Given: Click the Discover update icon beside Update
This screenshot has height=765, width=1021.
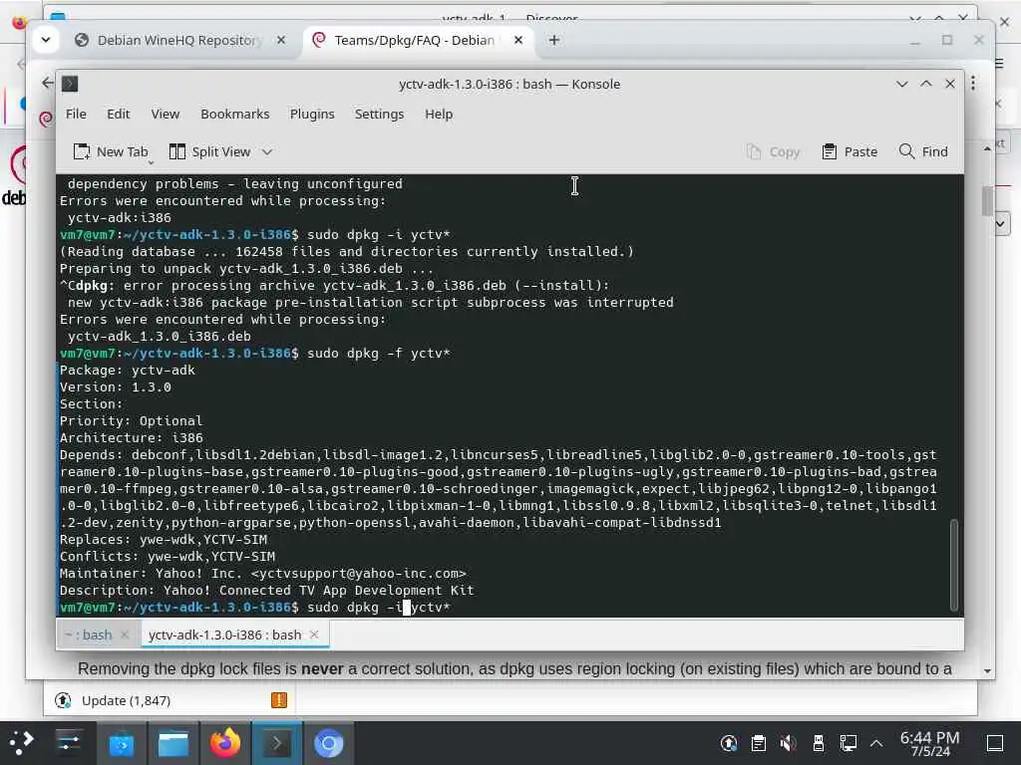Looking at the screenshot, I should [x=63, y=700].
